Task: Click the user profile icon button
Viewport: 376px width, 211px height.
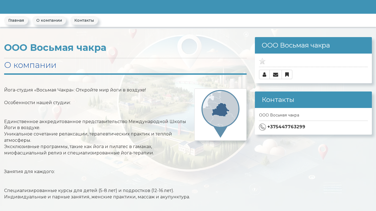Action: pyautogui.click(x=264, y=74)
